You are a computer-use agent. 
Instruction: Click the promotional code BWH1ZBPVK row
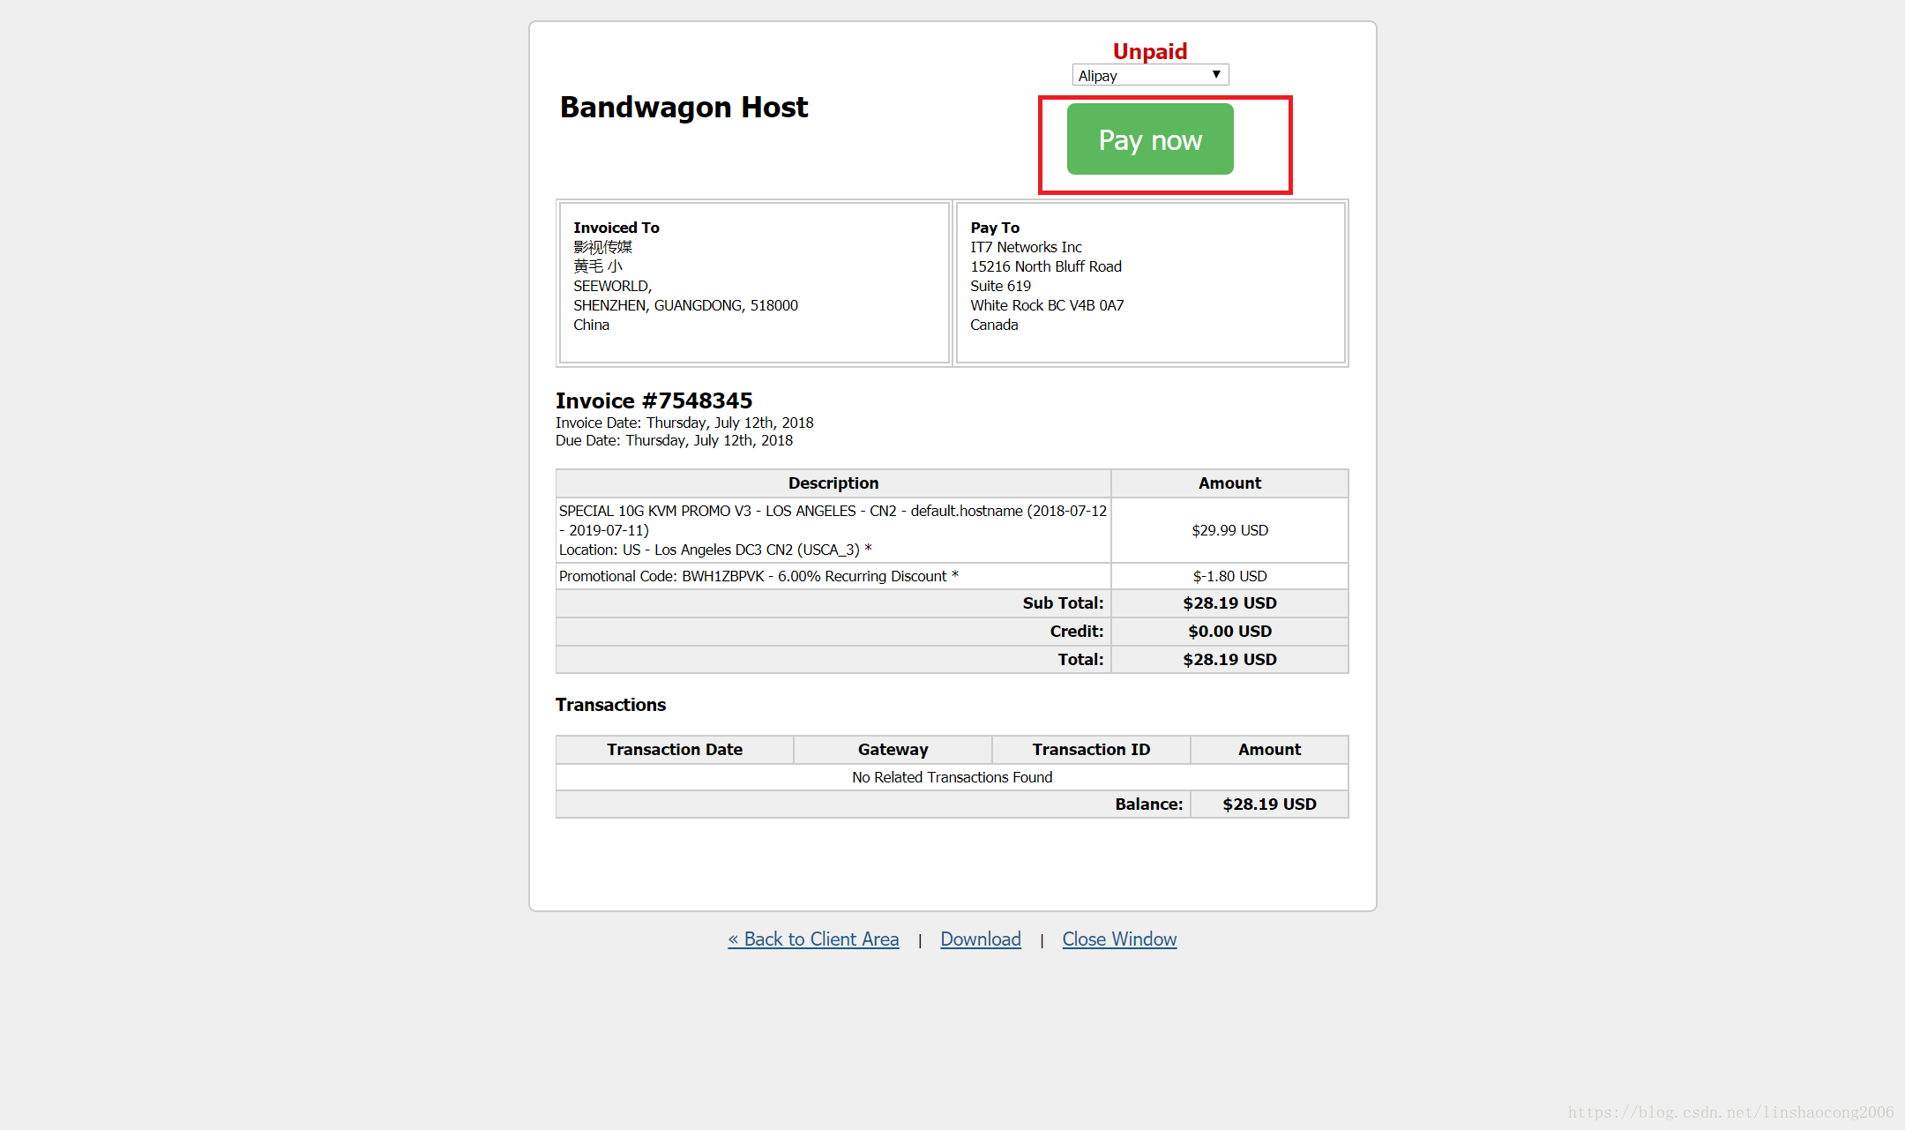tap(758, 576)
